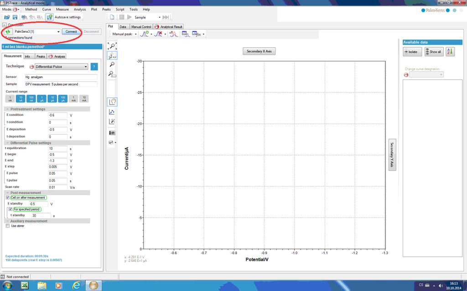Open Windows Explorer folder in taskbar
This screenshot has width=467, height=291.
[42, 286]
